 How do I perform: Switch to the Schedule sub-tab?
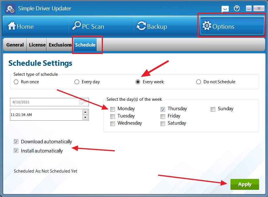point(85,45)
